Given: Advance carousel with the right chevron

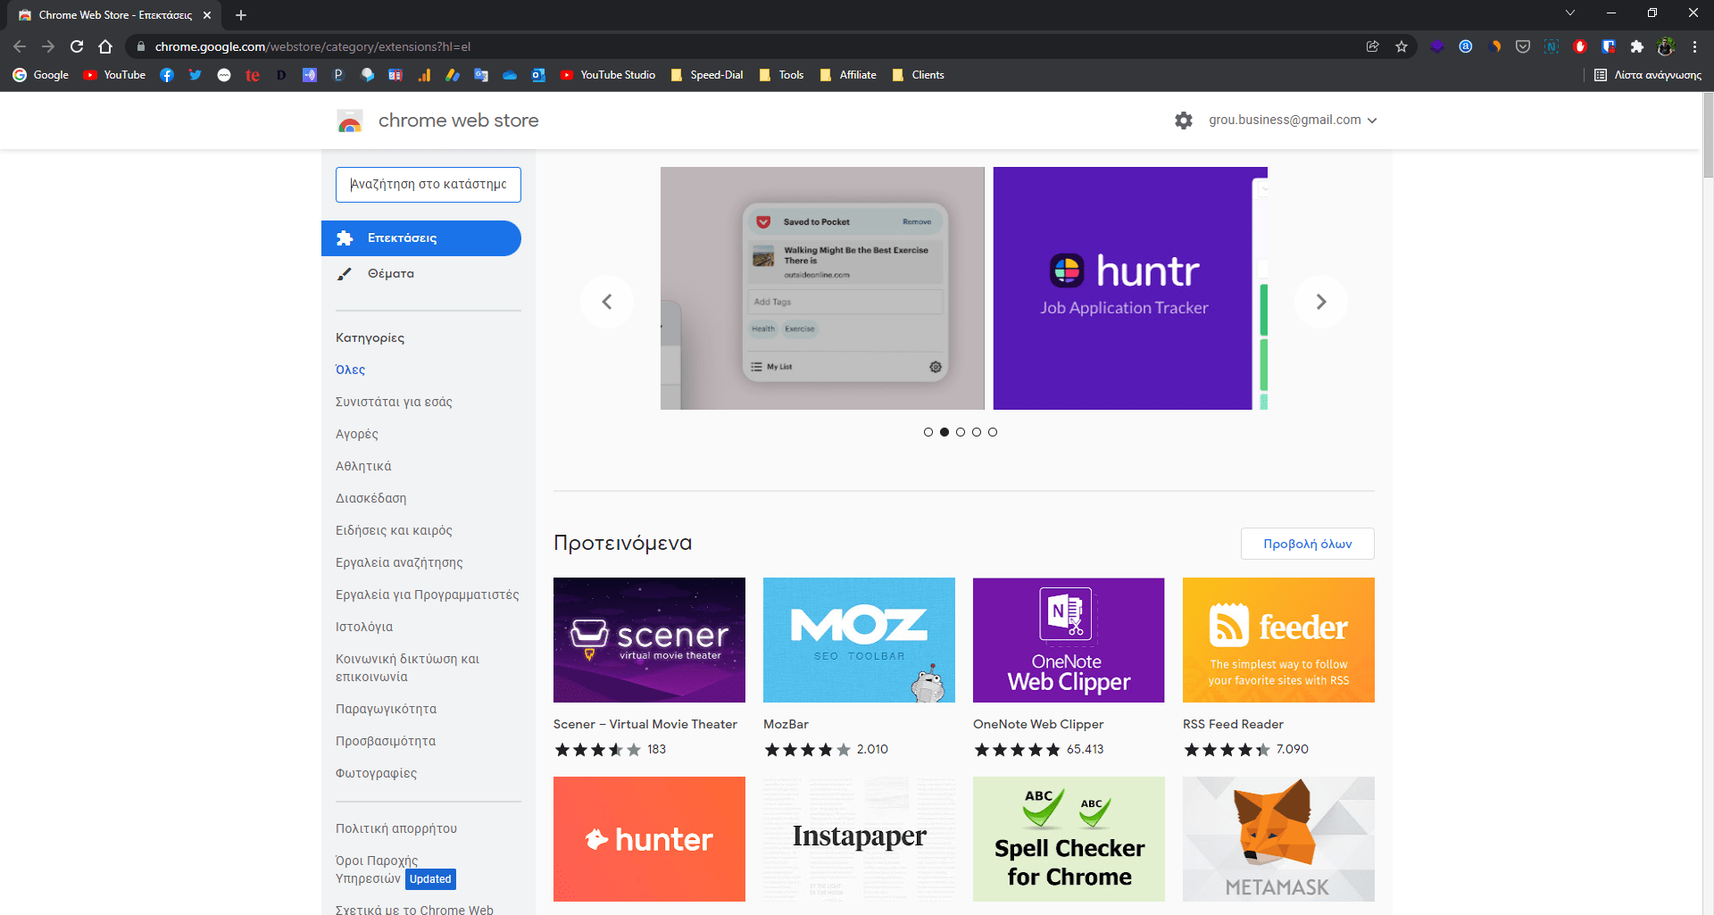Looking at the screenshot, I should pyautogui.click(x=1321, y=302).
